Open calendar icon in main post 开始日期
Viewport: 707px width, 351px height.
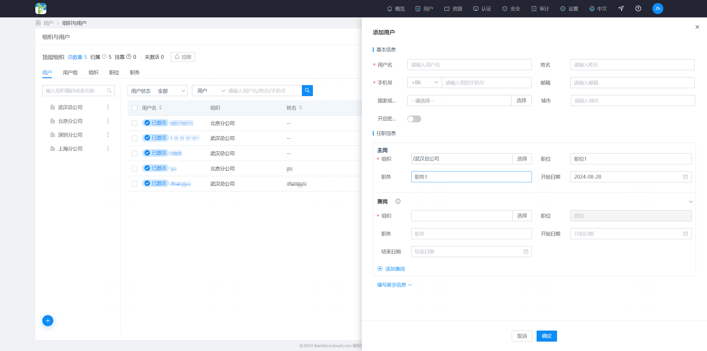(x=685, y=177)
